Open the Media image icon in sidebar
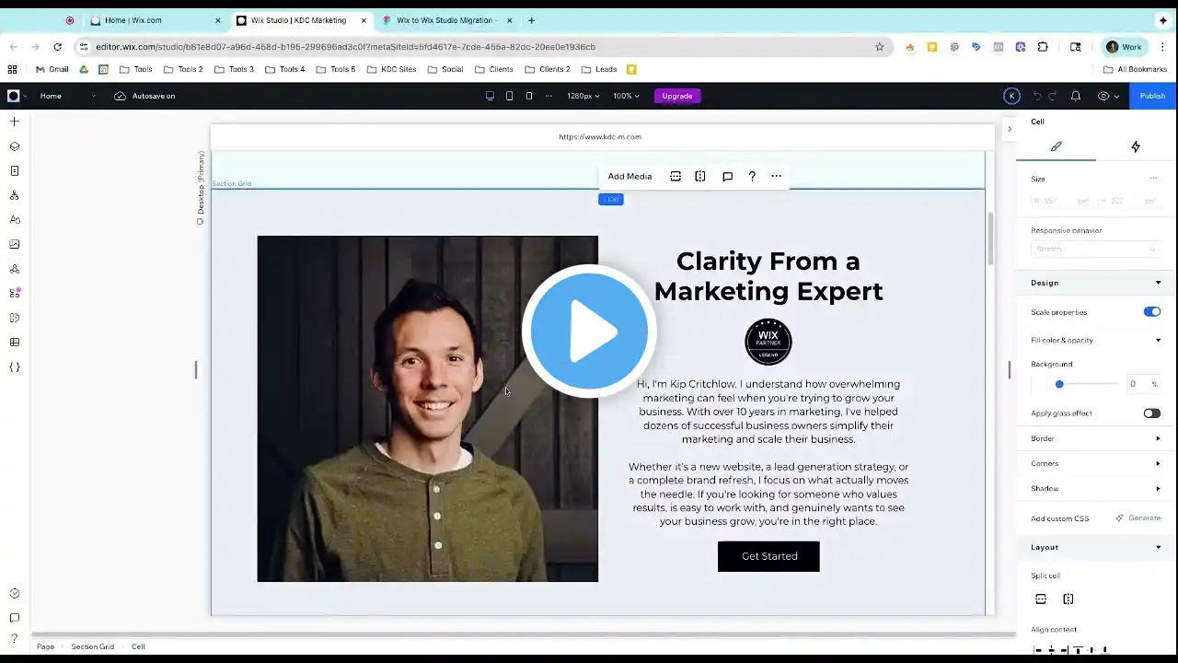Viewport: 1178px width, 663px height. point(14,245)
